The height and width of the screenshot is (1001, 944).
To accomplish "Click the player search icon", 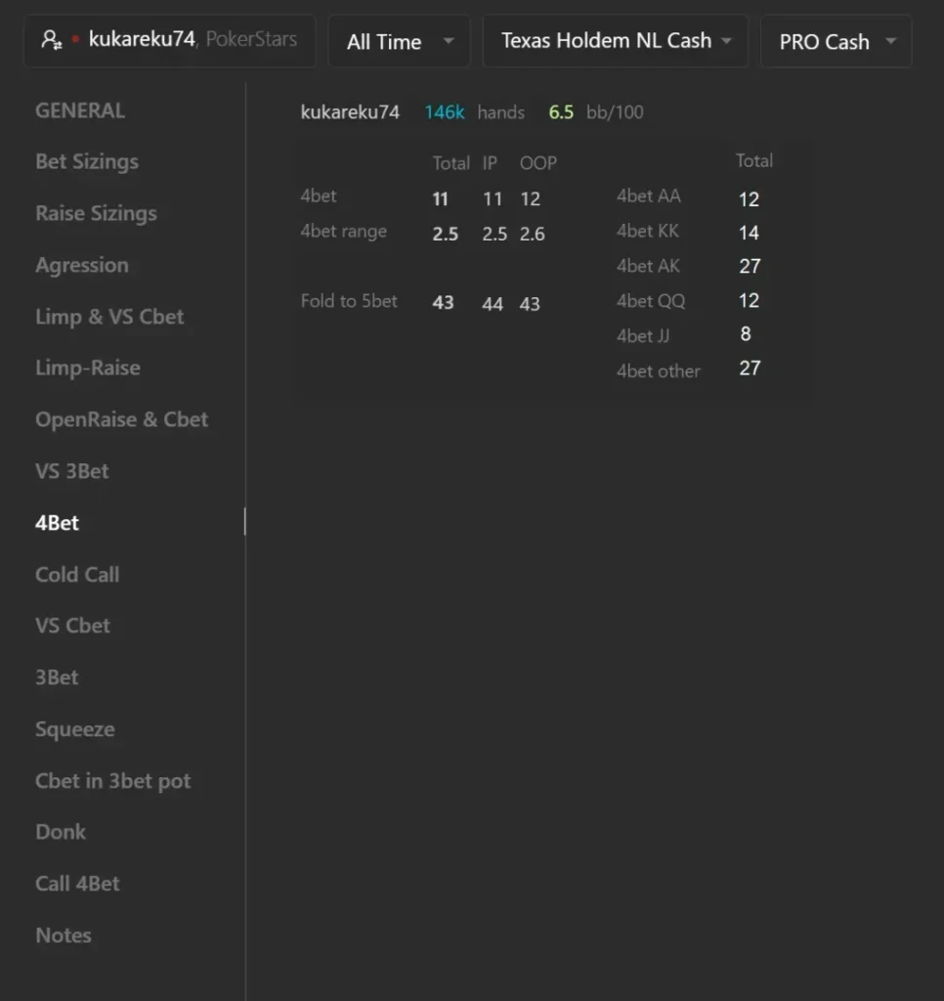I will 51,40.
